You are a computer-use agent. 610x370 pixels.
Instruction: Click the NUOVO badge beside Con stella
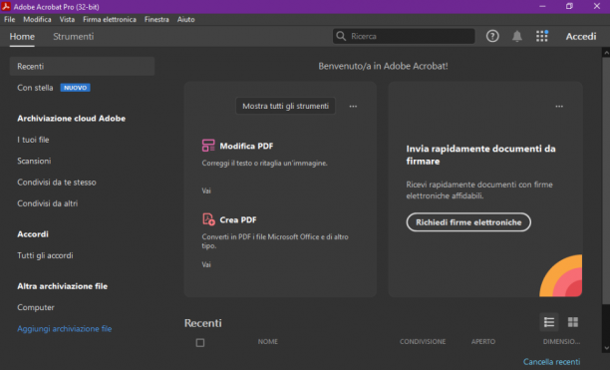pyautogui.click(x=75, y=88)
